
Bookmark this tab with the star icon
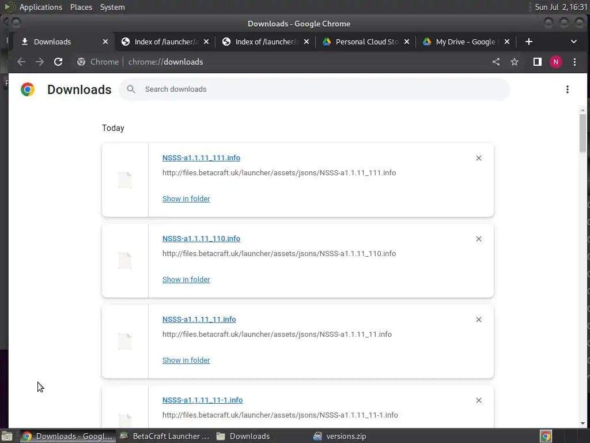pyautogui.click(x=515, y=62)
